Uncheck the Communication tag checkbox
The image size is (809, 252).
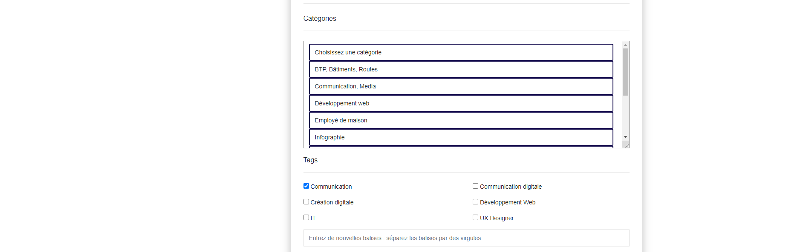pos(306,186)
